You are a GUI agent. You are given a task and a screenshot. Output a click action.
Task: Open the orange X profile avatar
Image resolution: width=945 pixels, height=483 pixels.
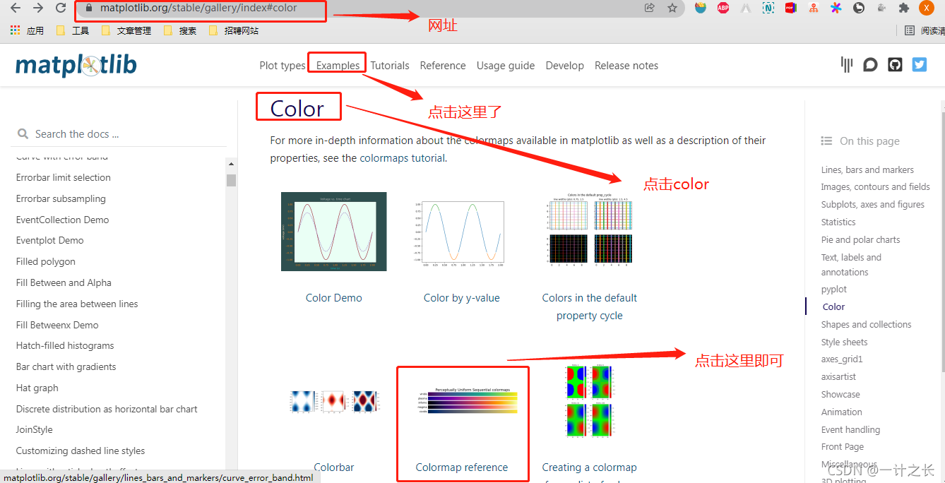[927, 8]
